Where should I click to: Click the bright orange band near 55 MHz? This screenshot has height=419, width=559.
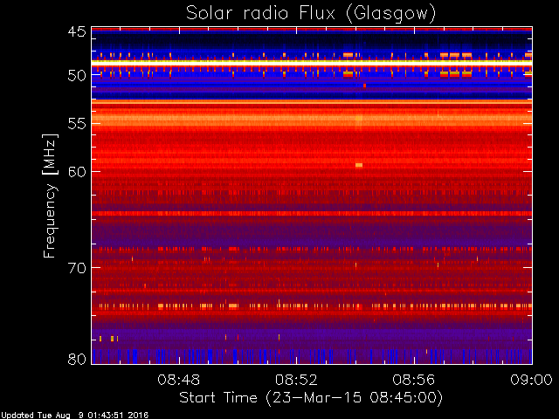[x=312, y=120]
